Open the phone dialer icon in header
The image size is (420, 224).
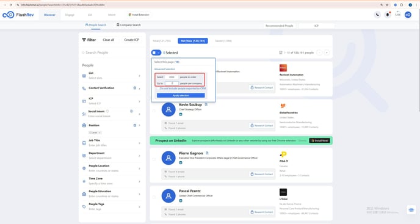coord(377,15)
